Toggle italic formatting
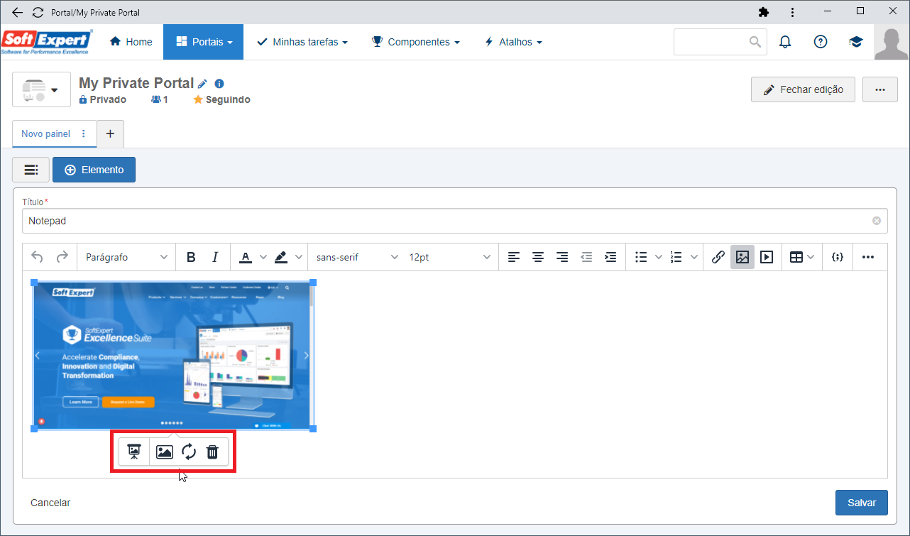 pos(215,257)
